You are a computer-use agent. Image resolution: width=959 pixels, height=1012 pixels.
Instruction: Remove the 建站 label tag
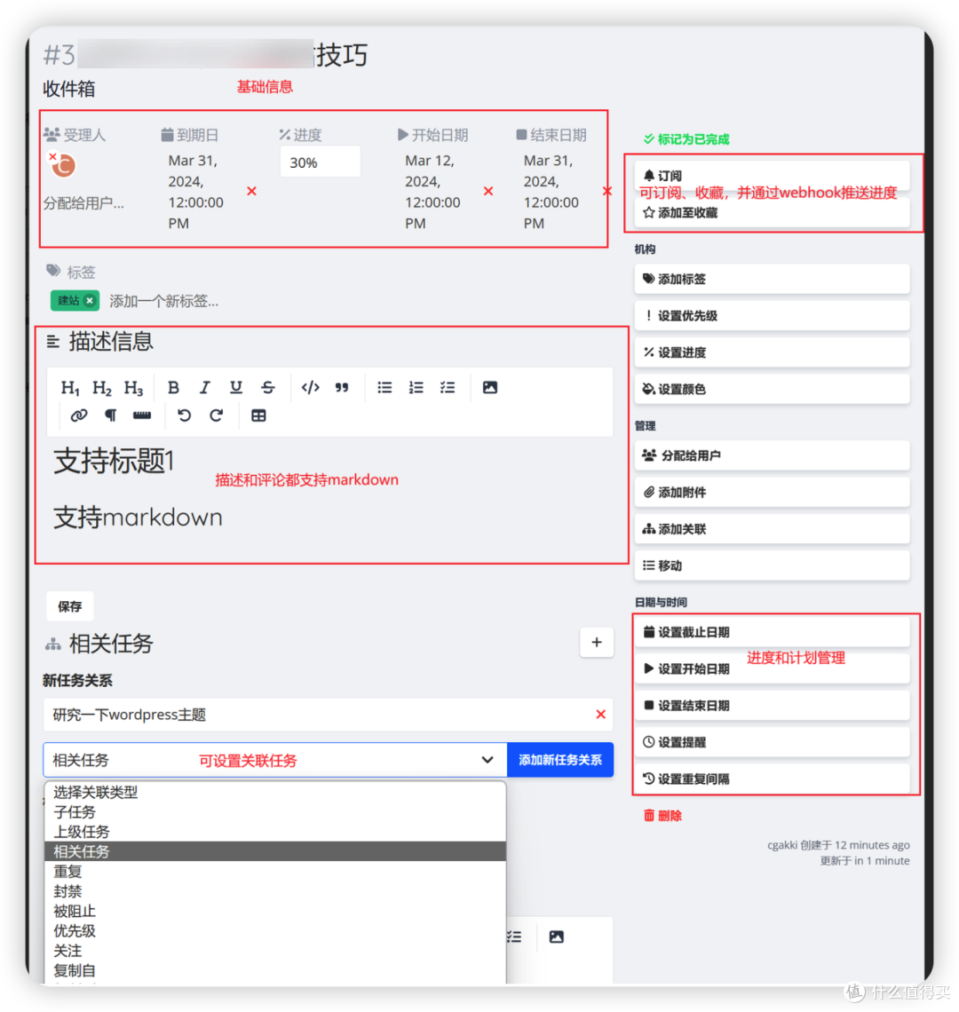(x=90, y=301)
